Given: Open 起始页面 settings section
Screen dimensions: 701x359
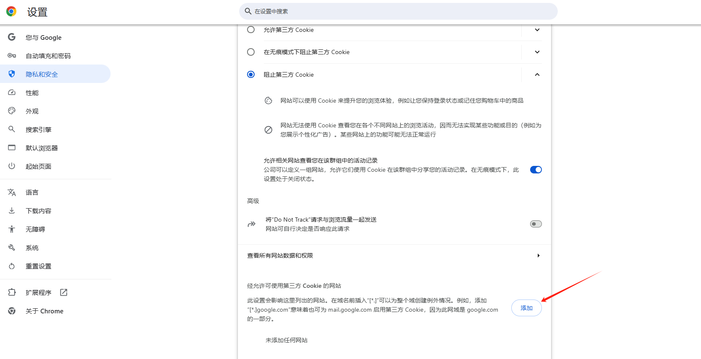Looking at the screenshot, I should (x=39, y=166).
